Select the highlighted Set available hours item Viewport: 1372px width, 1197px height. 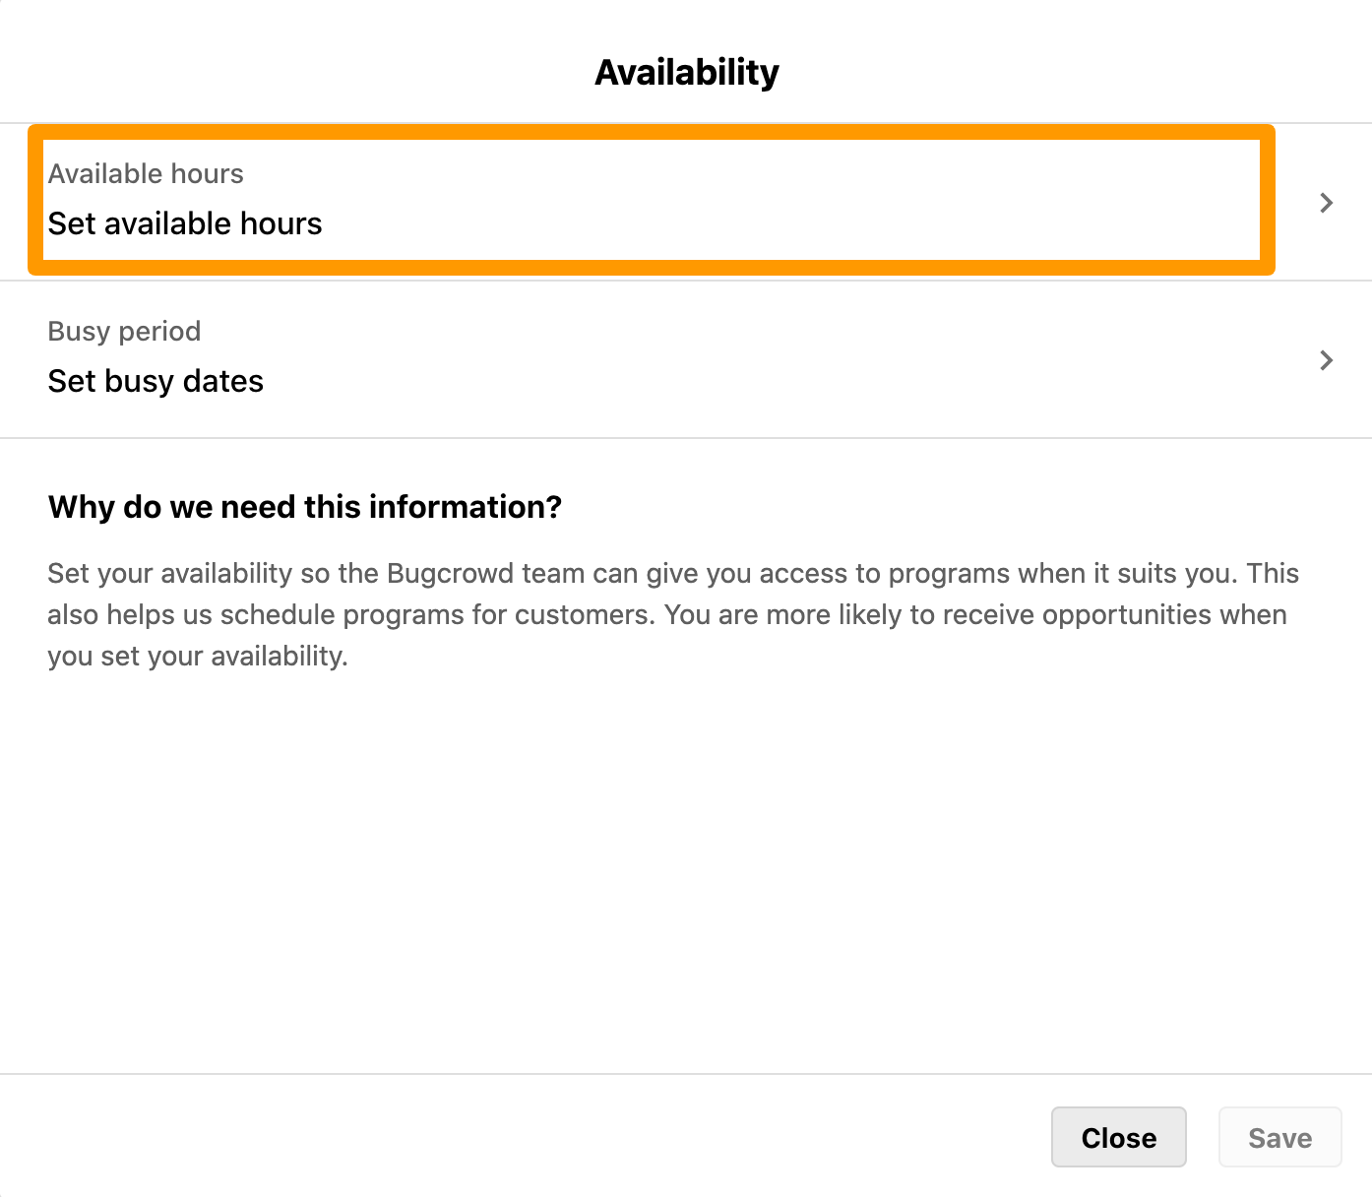coord(185,223)
